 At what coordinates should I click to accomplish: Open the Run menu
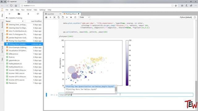23,10
